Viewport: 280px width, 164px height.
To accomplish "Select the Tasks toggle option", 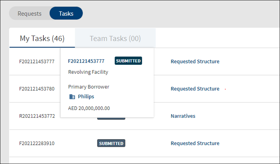I will click(66, 13).
